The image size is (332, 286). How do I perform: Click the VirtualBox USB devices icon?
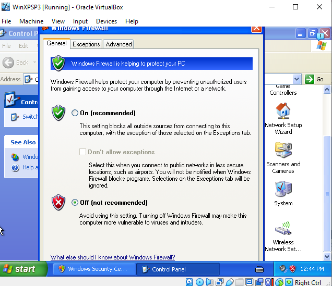pos(230,282)
